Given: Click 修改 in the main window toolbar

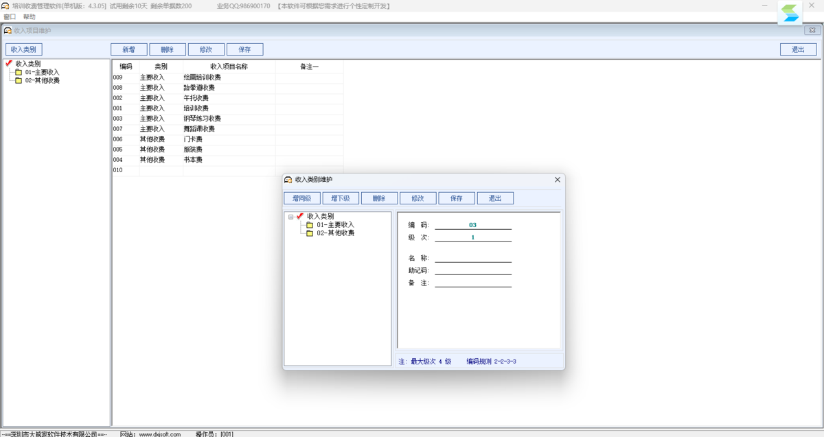Looking at the screenshot, I should click(x=206, y=49).
